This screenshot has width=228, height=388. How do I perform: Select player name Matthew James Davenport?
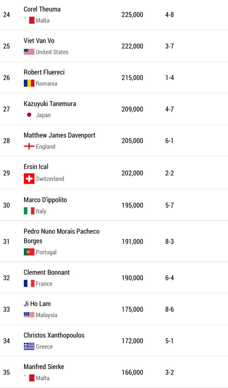[59, 135]
